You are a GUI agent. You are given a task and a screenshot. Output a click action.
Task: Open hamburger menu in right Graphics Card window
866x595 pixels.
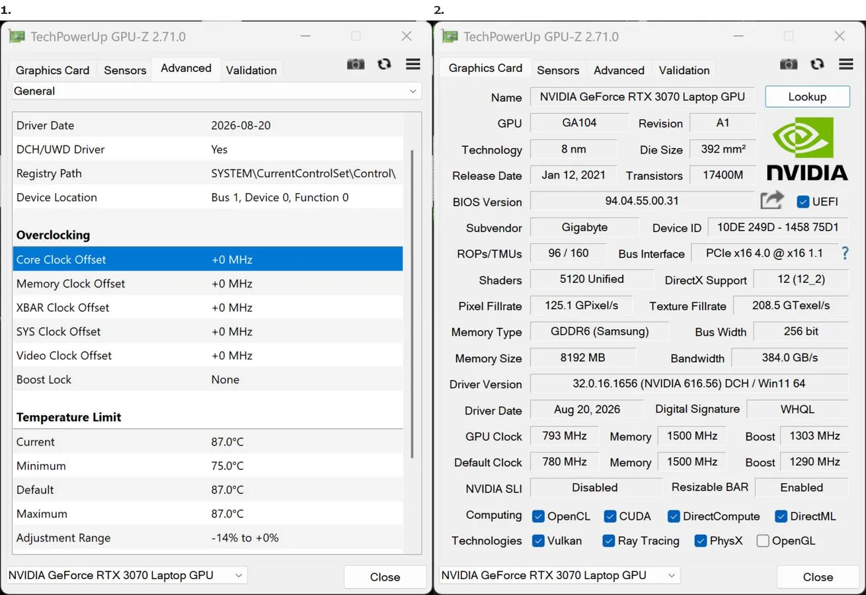(846, 64)
